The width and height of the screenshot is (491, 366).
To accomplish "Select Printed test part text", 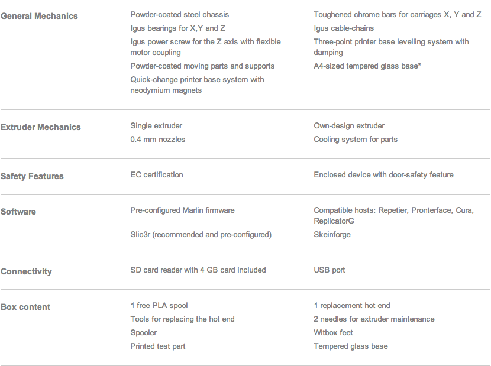I will 157,346.
